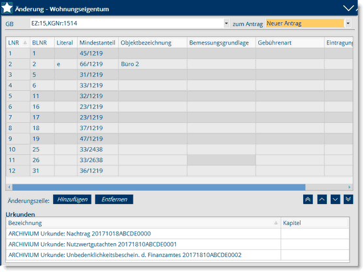Click the star icon in title bar

pyautogui.click(x=7, y=8)
